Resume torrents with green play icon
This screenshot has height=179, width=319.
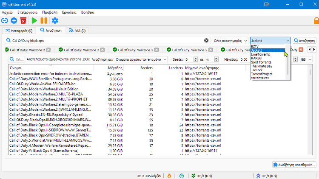point(34,20)
